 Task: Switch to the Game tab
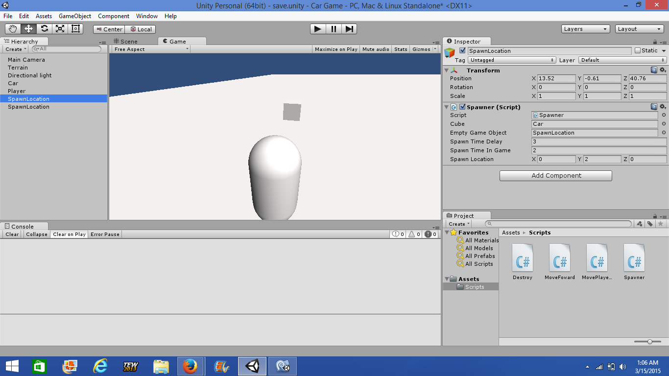[x=182, y=41]
